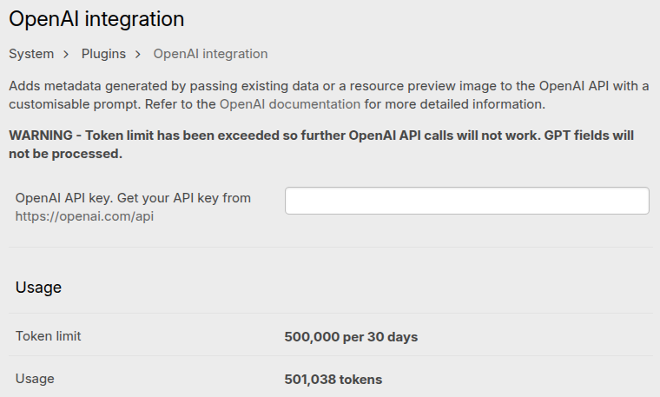Select the 500,000 per 30 days value

pos(351,336)
